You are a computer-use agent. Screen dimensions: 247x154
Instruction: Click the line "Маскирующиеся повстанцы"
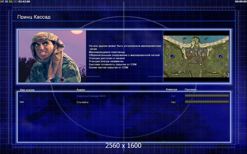pyautogui.click(x=107, y=52)
